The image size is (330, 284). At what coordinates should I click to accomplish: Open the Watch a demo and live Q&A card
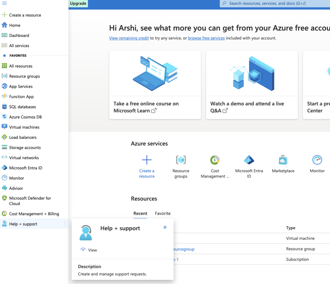pos(252,85)
